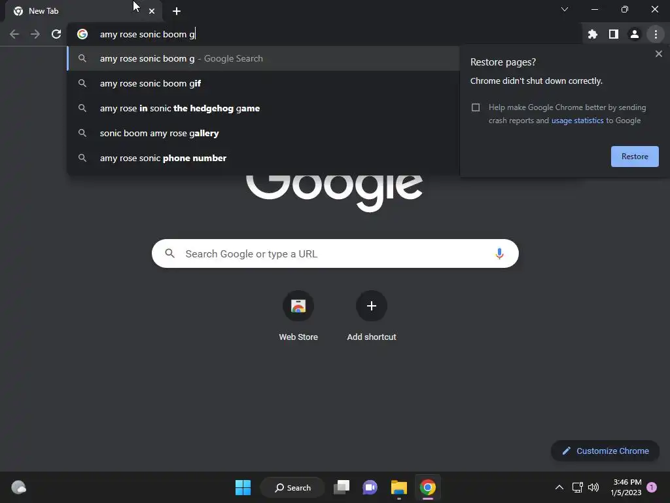Show hidden system tray icons
This screenshot has height=503, width=670.
pos(559,487)
